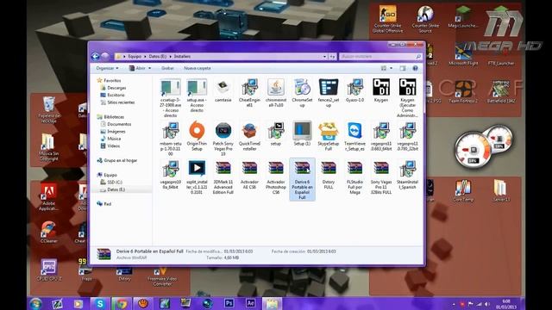The image size is (552, 310).
Task: Select the QuickTimeInstaller icon
Action: point(249,136)
